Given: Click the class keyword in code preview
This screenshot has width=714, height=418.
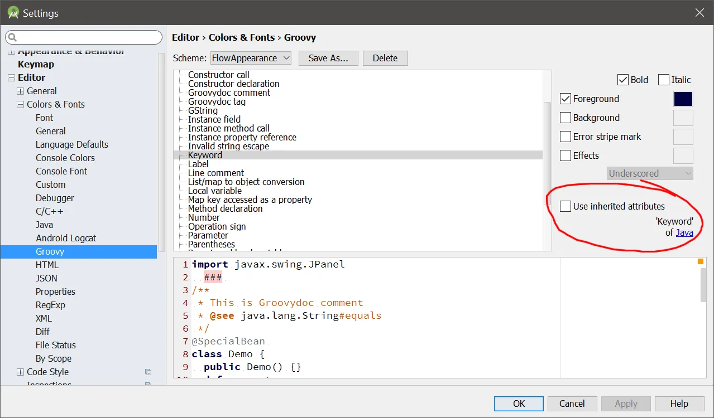Looking at the screenshot, I should click(x=207, y=354).
